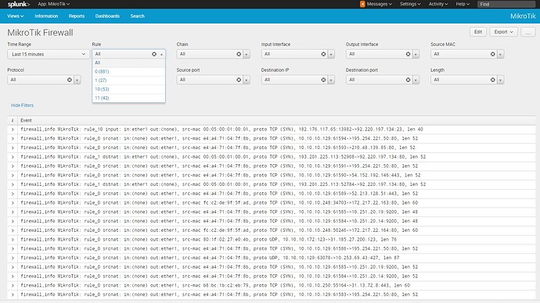Viewport: 540px width, 303px height.
Task: Clear the Input Interface filter
Action: (323, 54)
